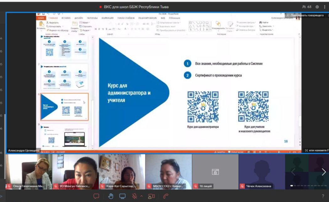Click the numbered bullet circle 1
The image size is (329, 202).
(x=187, y=64)
